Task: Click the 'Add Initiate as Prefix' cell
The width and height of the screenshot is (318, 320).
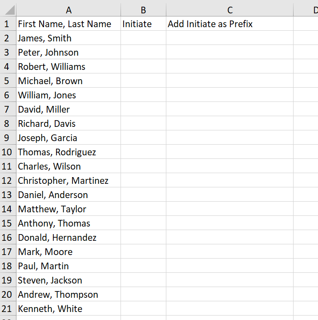Action: 229,24
